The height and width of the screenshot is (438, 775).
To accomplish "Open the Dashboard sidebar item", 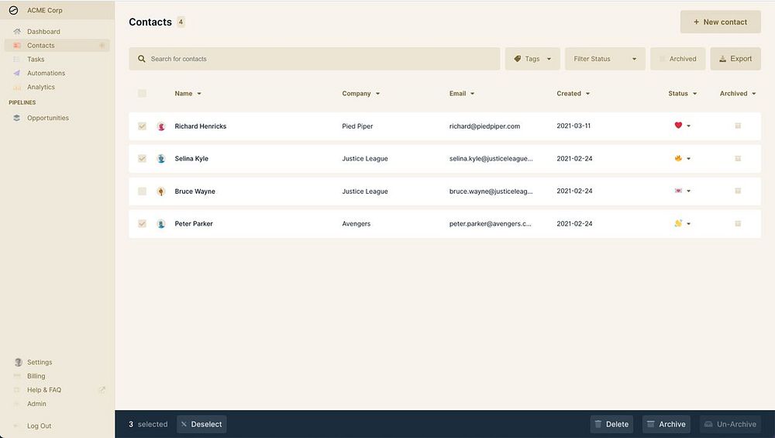I will click(x=57, y=31).
